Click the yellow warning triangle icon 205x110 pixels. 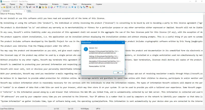point(90,7)
